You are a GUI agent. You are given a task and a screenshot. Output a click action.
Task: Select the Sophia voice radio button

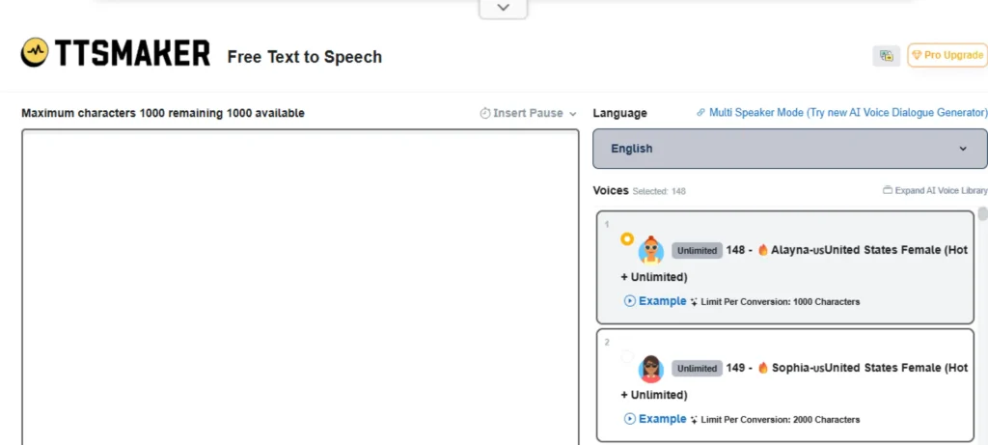[627, 357]
